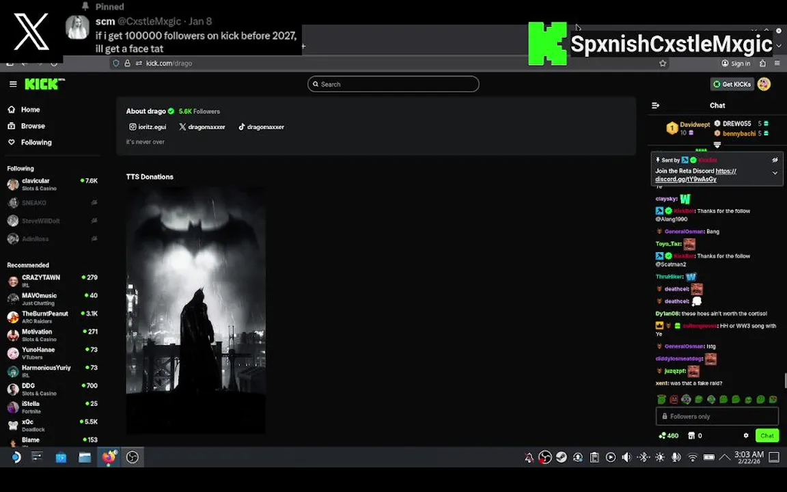Open Motivation recommended channel

click(x=52, y=335)
